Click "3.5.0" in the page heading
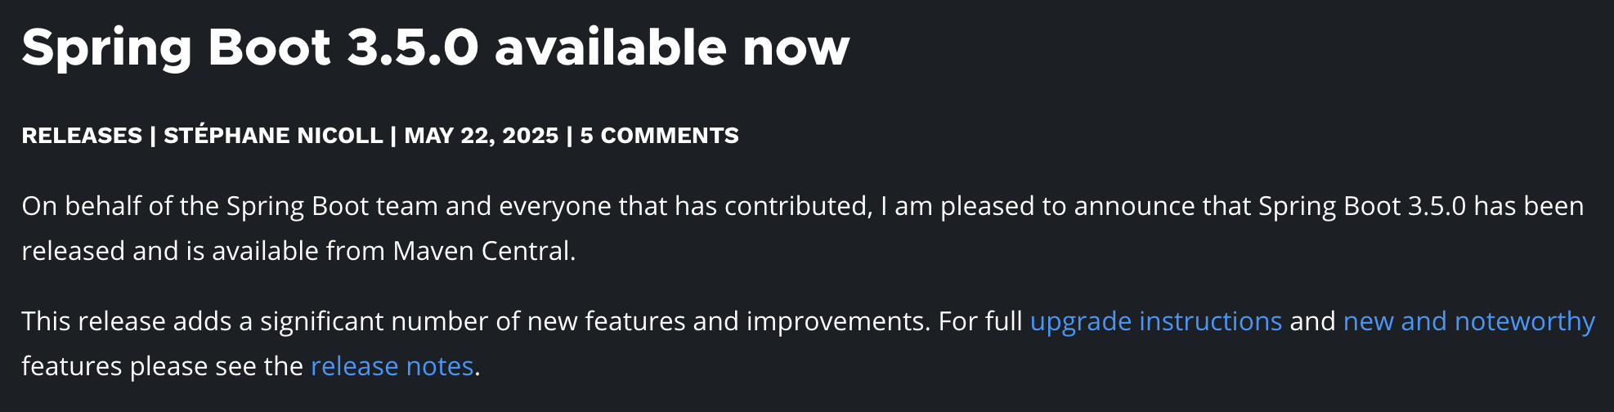 tap(413, 47)
